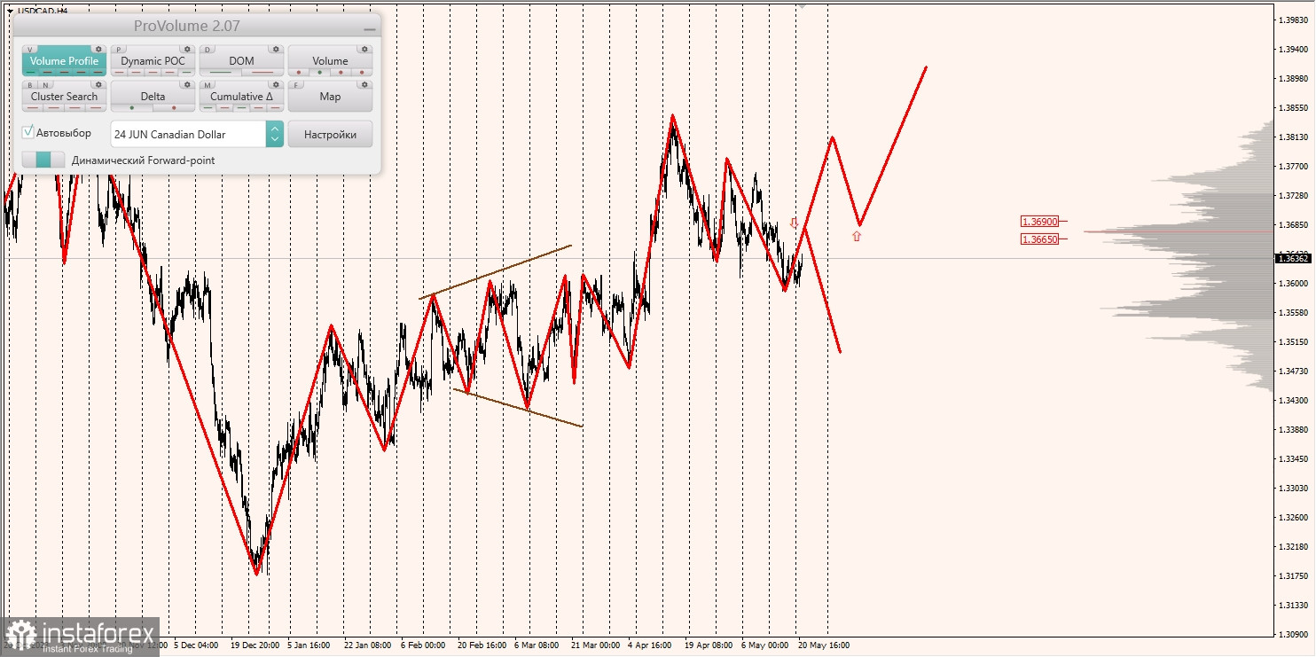Toggle the DOM indicator
This screenshot has height=657, width=1316.
pos(241,61)
